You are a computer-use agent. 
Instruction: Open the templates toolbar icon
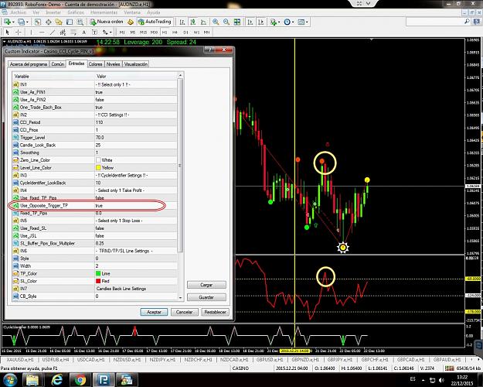[x=301, y=22]
